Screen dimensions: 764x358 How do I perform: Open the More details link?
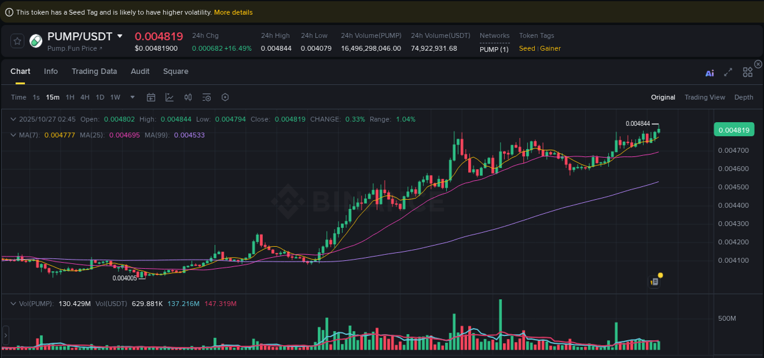coord(233,12)
